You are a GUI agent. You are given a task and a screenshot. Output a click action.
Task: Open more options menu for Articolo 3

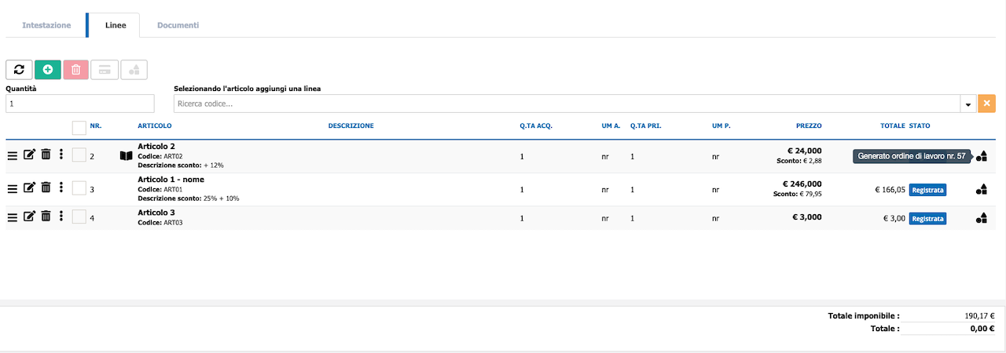pos(61,217)
